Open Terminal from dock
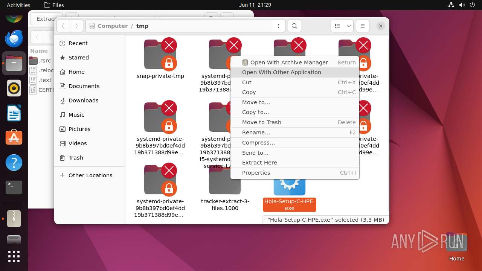 14,187
